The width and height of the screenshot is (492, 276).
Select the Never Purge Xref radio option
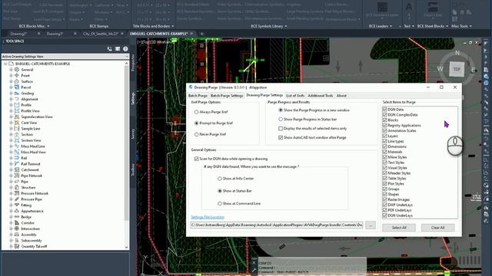(197, 134)
